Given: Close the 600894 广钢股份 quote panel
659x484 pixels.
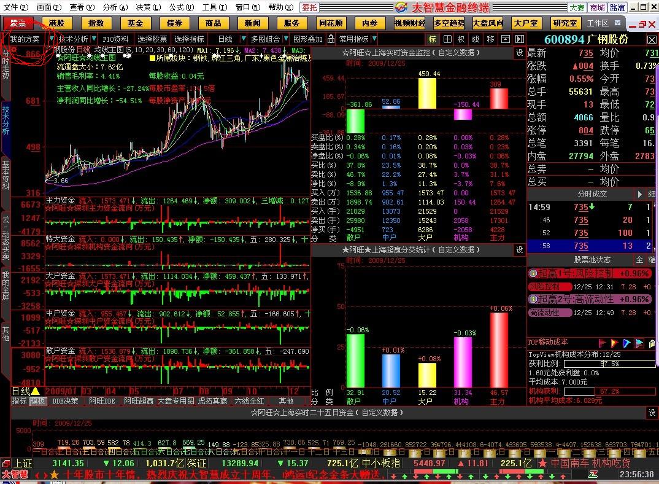Looking at the screenshot, I should pyautogui.click(x=652, y=39).
